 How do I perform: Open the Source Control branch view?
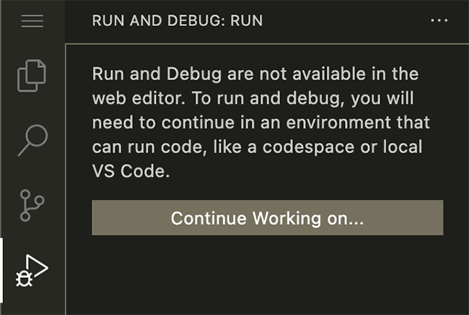(x=32, y=205)
